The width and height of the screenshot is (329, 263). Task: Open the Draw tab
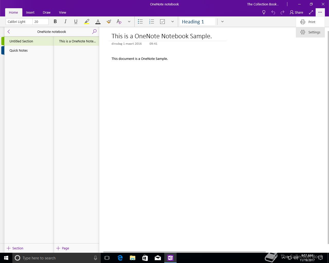47,12
